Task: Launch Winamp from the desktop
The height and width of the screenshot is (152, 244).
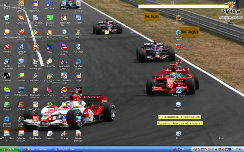Action: (x=64, y=135)
